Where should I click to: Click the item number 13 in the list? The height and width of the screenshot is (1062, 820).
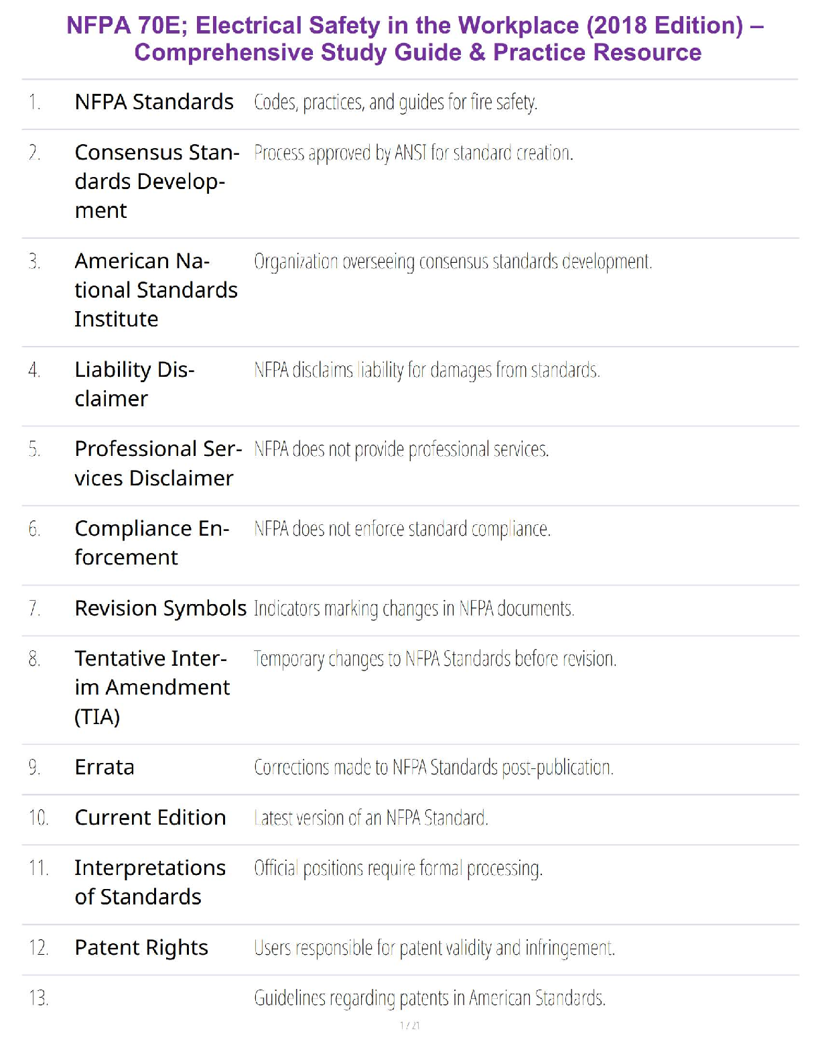point(38,998)
